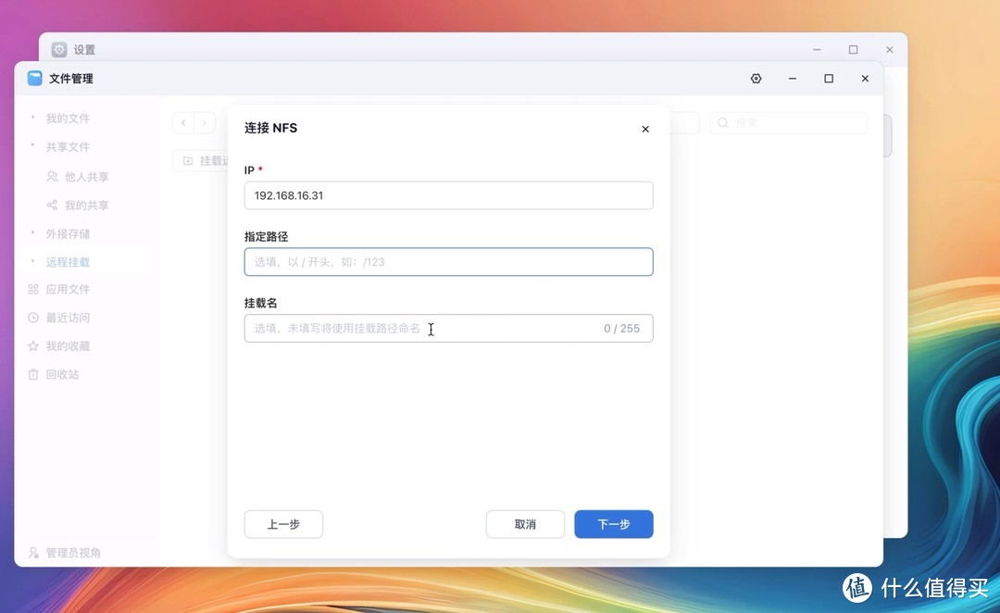The width and height of the screenshot is (1000, 613).
Task: Click the back navigation arrow
Action: (x=183, y=122)
